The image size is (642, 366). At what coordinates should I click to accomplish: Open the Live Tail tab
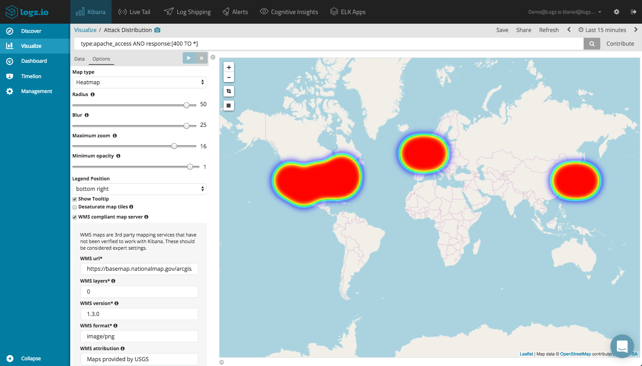click(x=134, y=12)
